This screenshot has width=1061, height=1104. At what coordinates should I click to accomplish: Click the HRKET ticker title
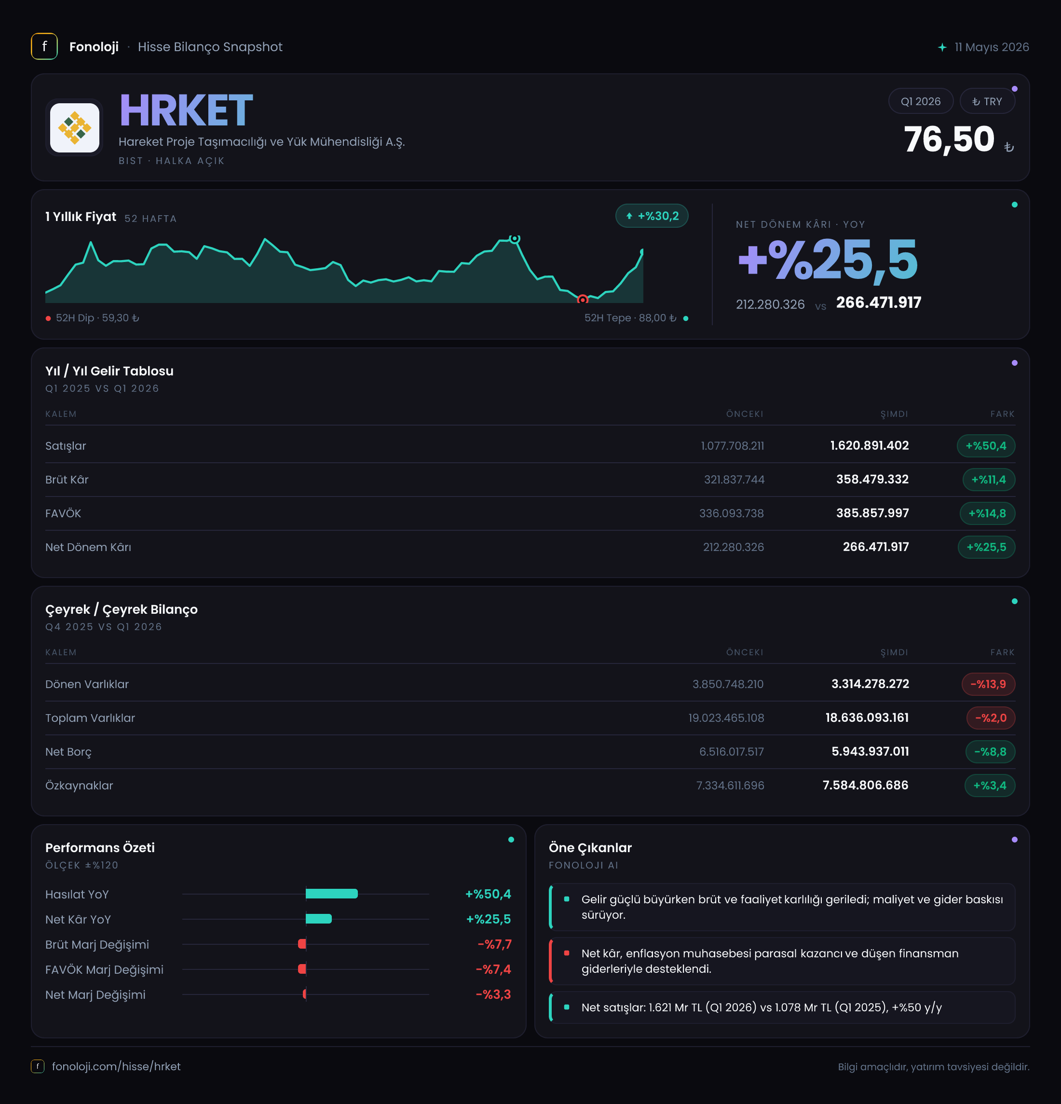(x=186, y=110)
